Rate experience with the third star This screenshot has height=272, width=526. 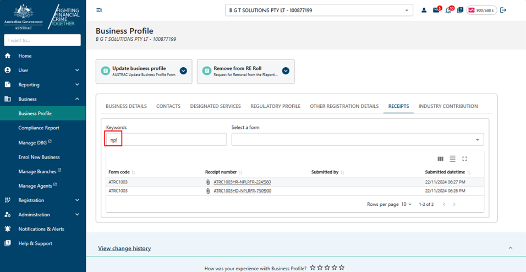pos(327,268)
